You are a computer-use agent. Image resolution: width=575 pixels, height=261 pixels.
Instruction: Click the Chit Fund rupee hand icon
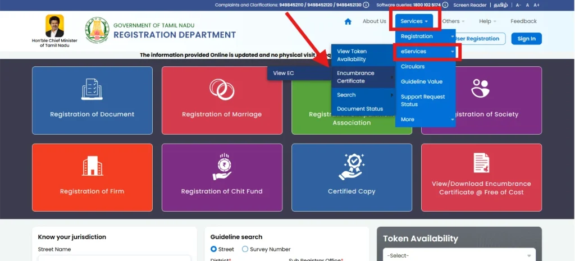coord(222,167)
